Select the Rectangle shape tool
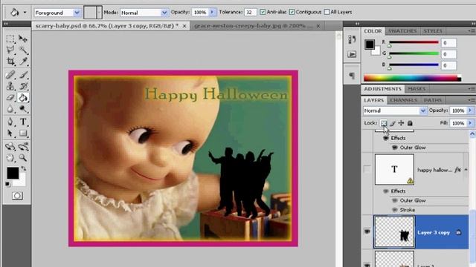476x267 pixels. click(23, 133)
